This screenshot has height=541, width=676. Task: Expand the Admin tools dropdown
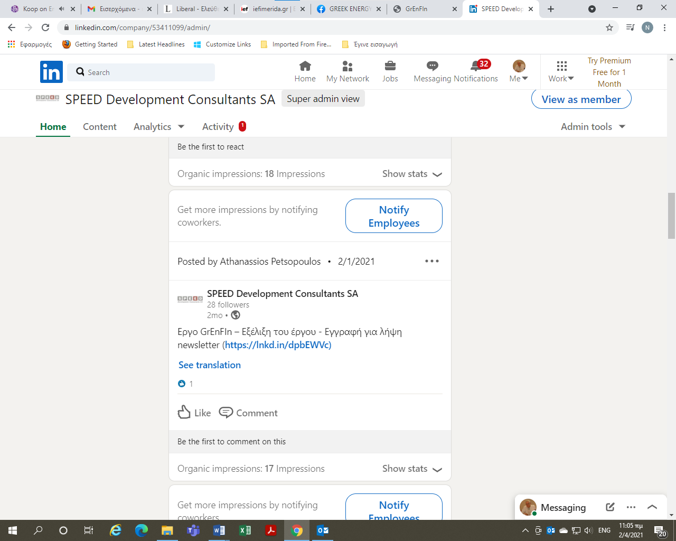coord(593,127)
